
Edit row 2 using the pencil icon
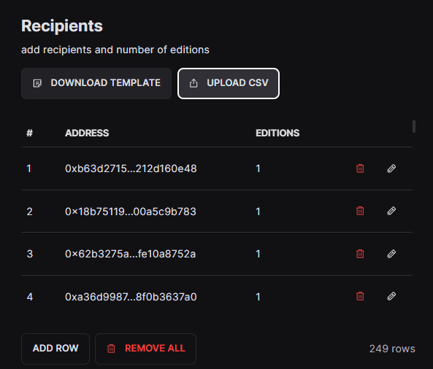(391, 211)
